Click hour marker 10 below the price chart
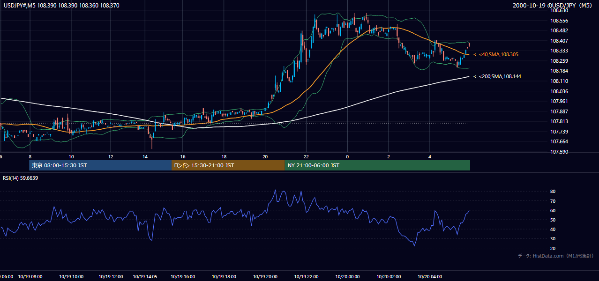Screen dimensions: 599x281 pos(71,157)
